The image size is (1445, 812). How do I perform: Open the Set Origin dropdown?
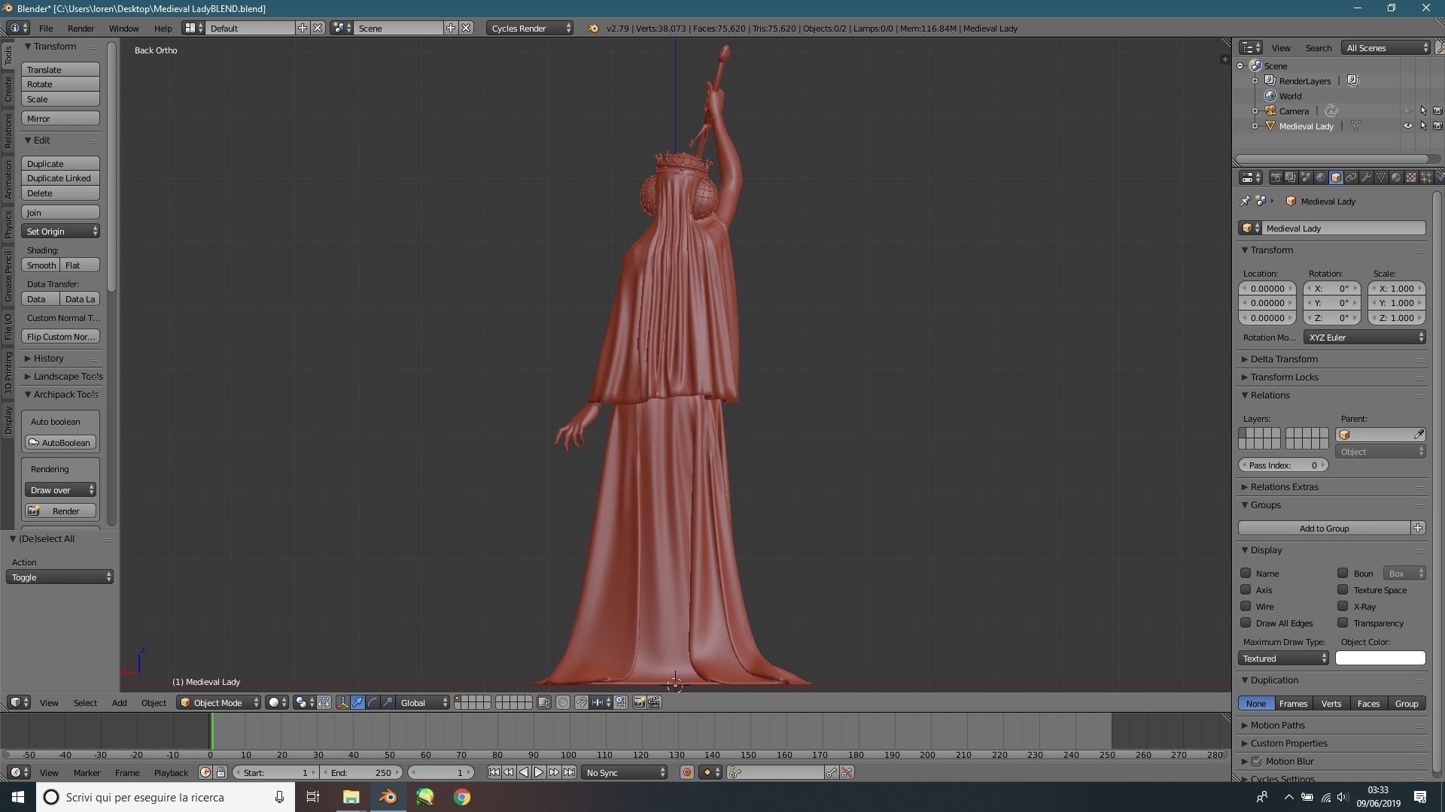(61, 231)
